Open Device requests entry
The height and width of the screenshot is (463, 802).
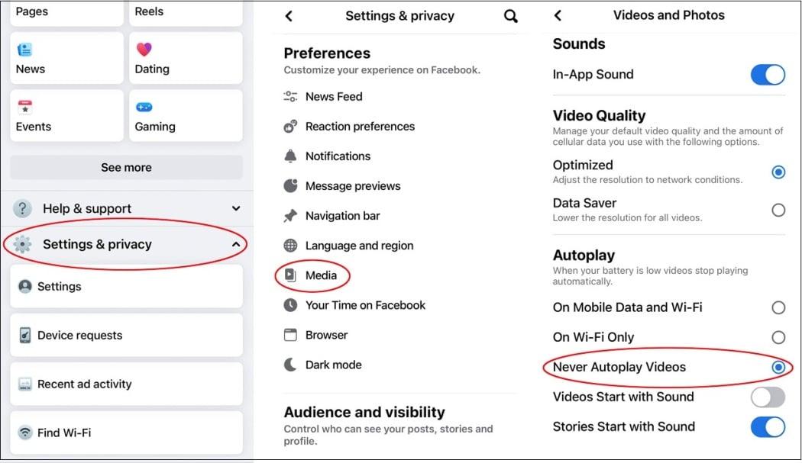tap(126, 336)
